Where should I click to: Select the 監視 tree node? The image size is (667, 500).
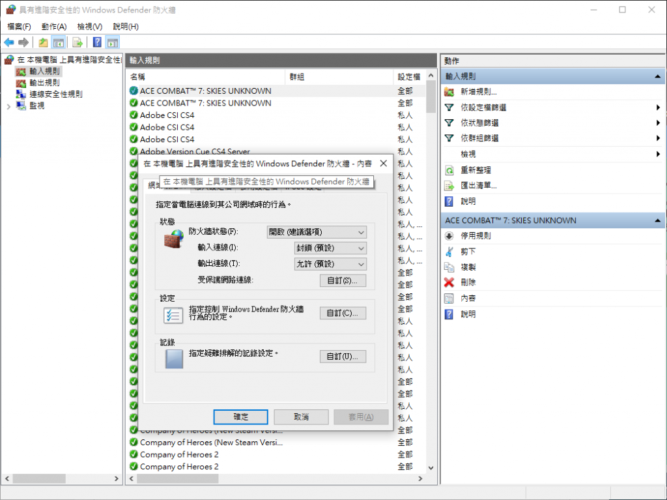36,106
